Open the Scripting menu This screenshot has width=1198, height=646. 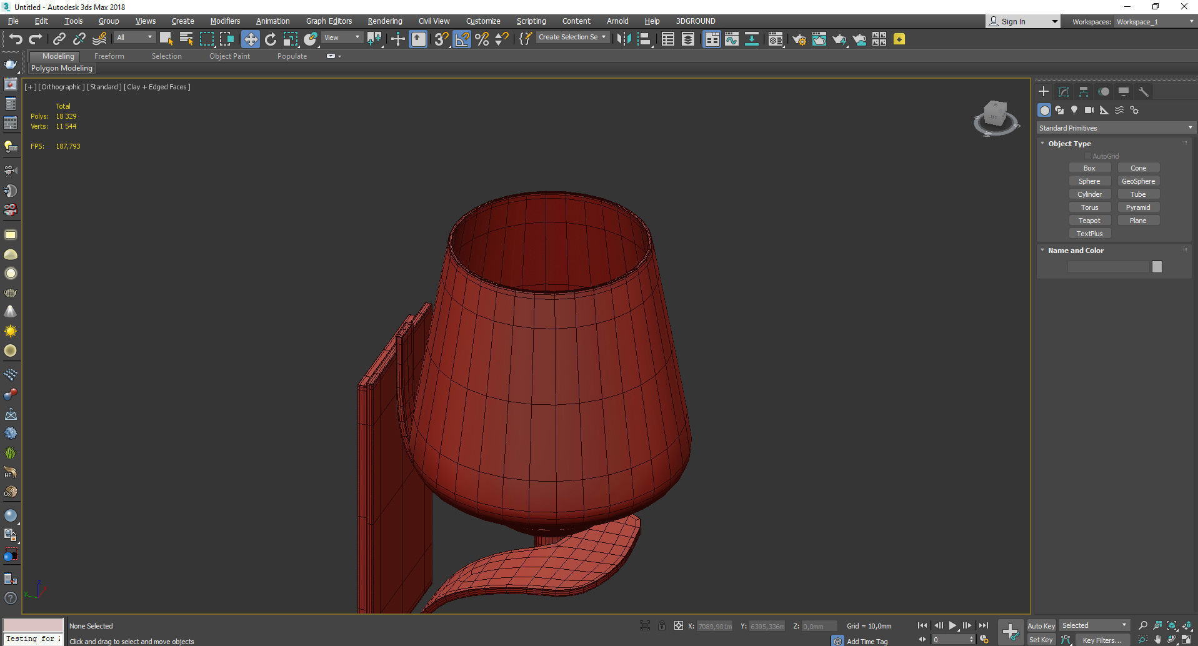531,21
